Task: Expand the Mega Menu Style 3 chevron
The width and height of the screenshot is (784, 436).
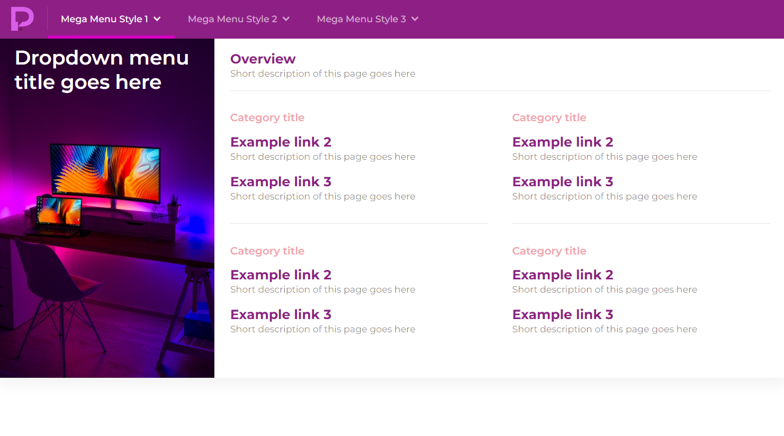Action: [x=415, y=19]
